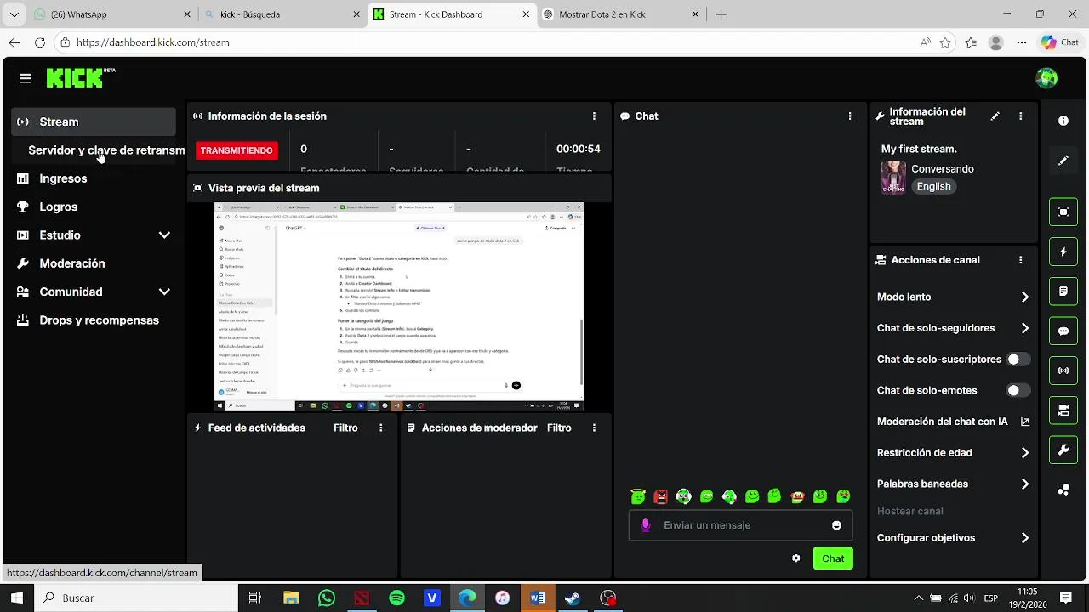Screen dimensions: 1089x612
Task: Open Steam from Windows taskbar
Action: click(x=573, y=598)
